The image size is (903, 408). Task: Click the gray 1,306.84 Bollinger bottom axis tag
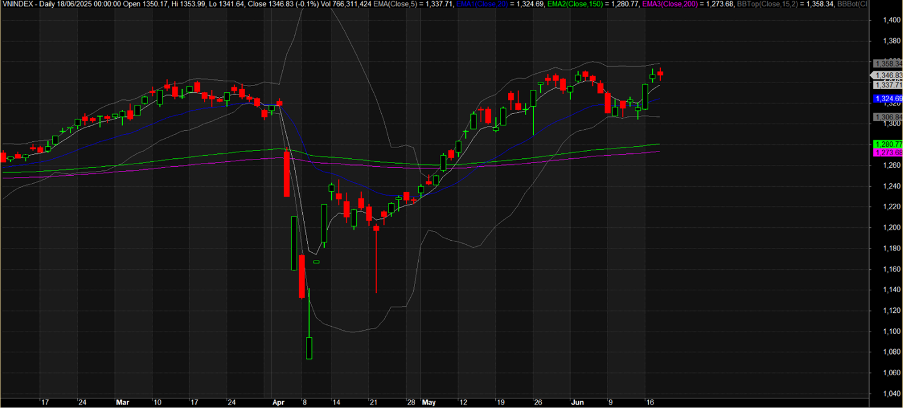pos(888,116)
